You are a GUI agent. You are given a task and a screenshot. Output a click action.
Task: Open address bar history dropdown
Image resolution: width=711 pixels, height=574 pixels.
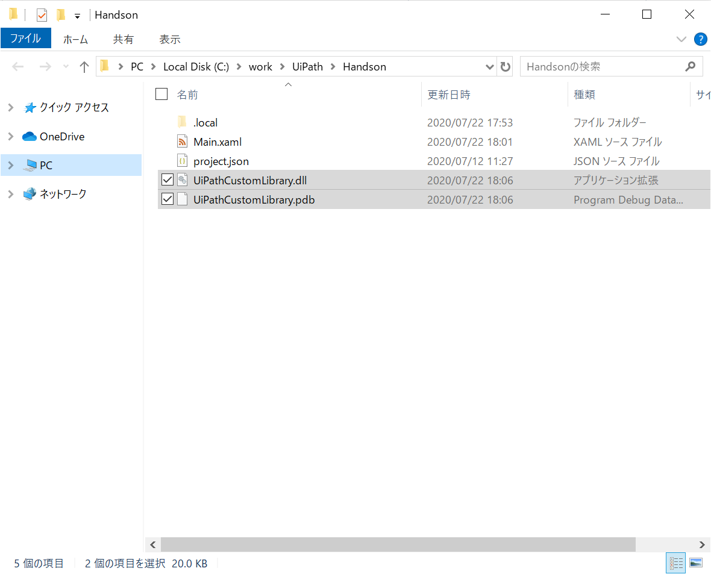489,67
